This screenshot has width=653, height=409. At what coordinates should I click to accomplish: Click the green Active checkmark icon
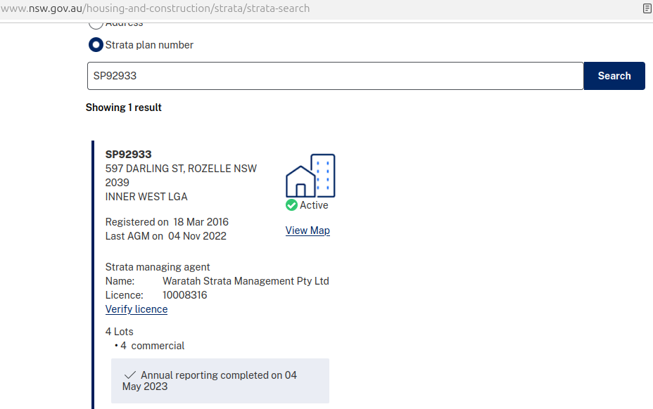point(291,205)
